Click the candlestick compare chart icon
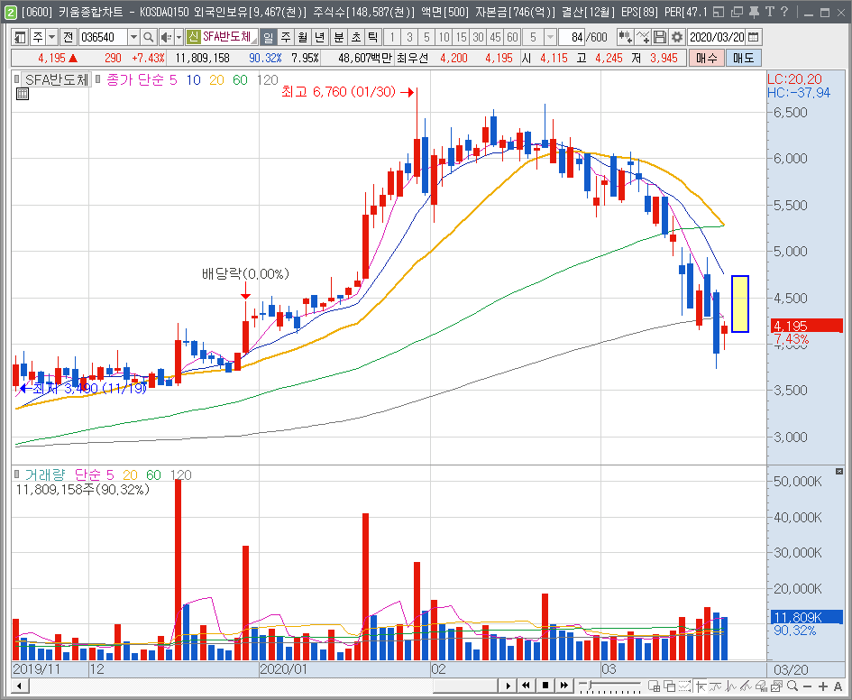This screenshot has width=852, height=700. pyautogui.click(x=625, y=37)
